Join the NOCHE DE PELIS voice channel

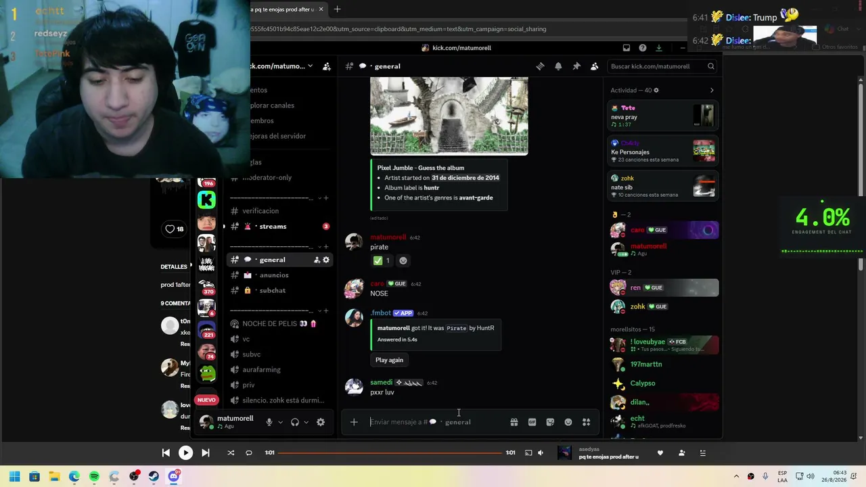tap(280, 324)
